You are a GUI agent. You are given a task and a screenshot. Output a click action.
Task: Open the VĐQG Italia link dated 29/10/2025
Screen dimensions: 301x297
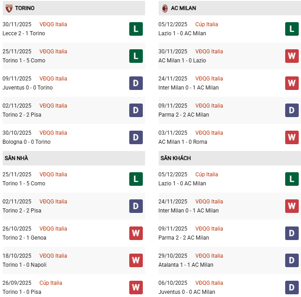[209, 256]
